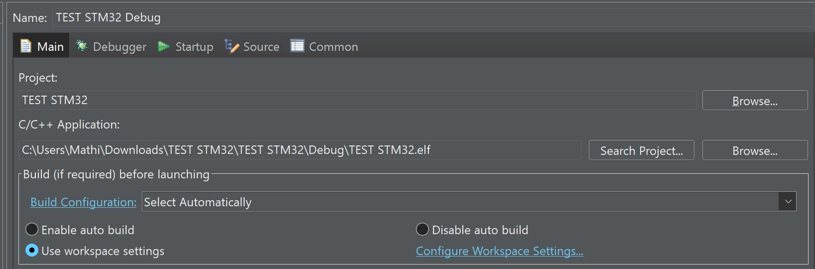The width and height of the screenshot is (815, 269).
Task: Click the Main tab document icon
Action: [x=25, y=46]
